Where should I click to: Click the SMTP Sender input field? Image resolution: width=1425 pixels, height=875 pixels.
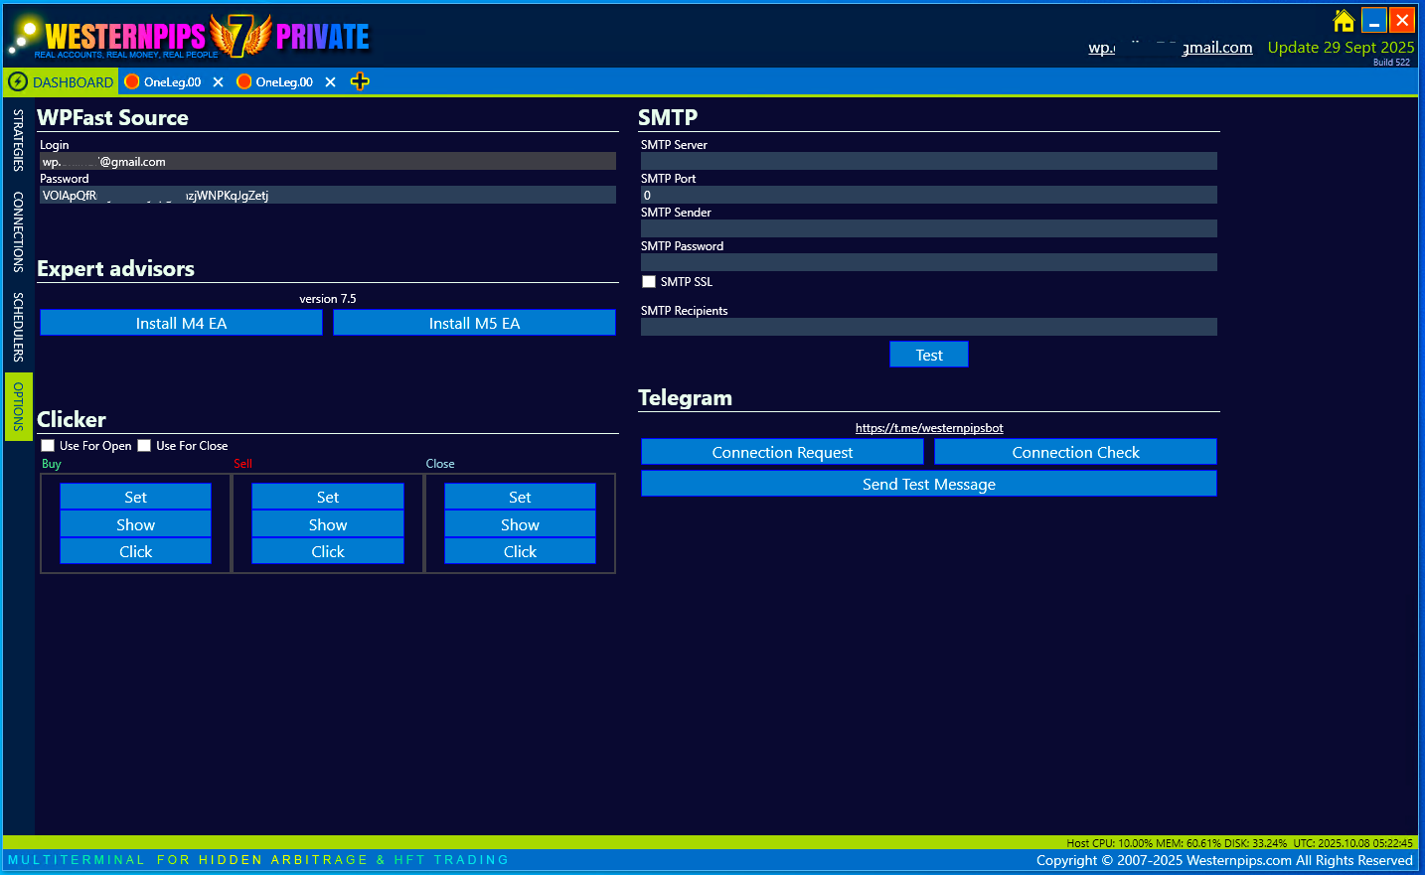pyautogui.click(x=929, y=228)
